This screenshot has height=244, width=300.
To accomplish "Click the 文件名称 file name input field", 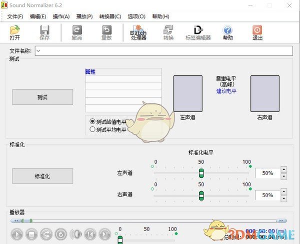I will pos(164,51).
